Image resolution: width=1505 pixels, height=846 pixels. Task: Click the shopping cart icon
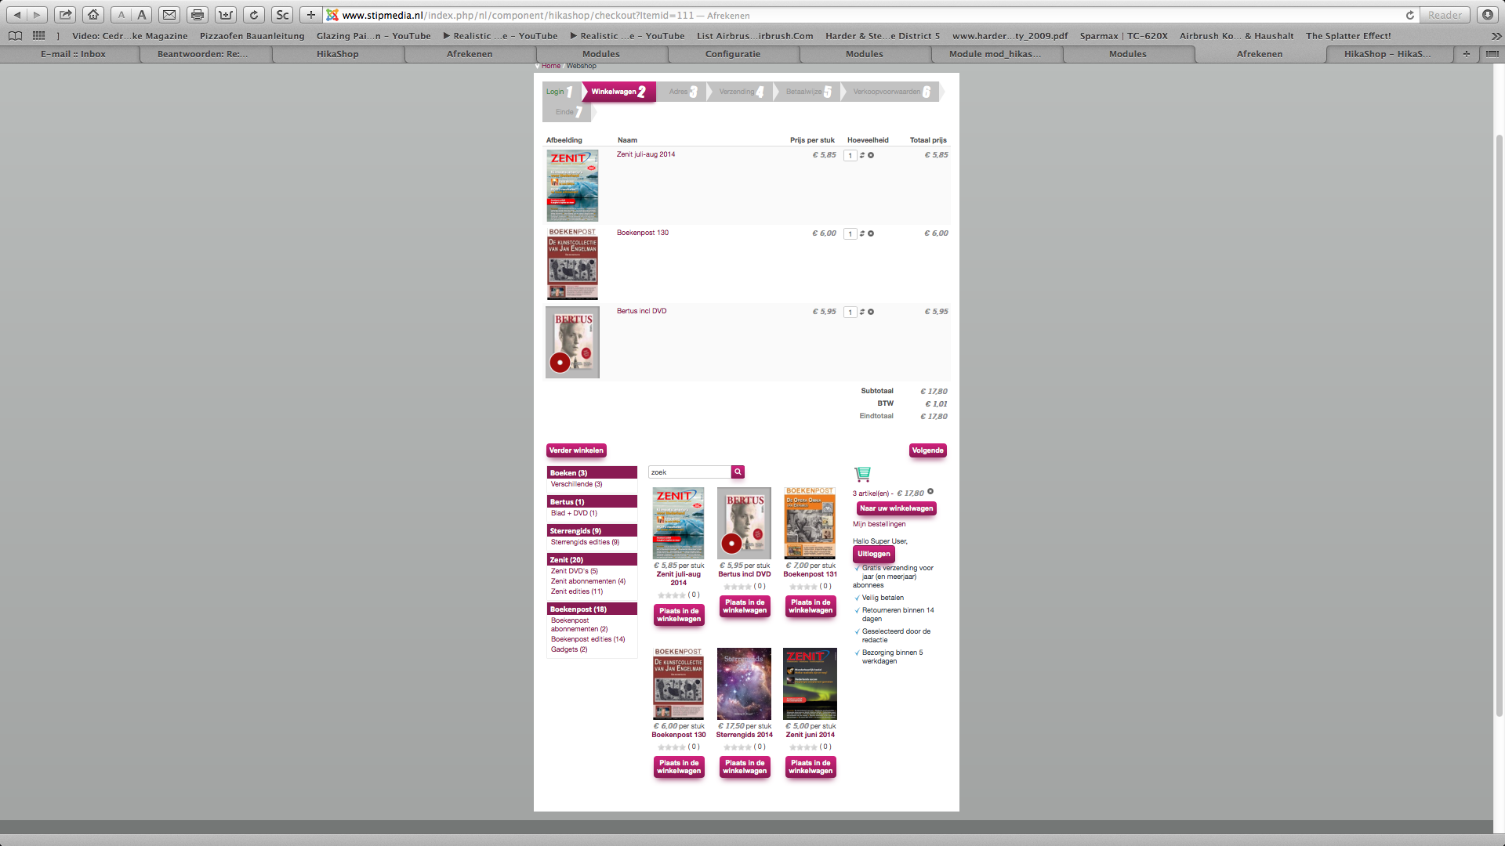862,474
